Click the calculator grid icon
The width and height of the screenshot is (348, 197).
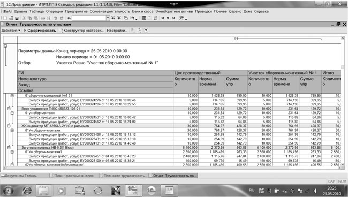point(144,18)
